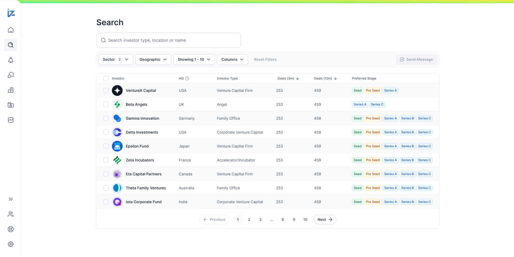Tick the Epsilon Fund row checkbox

pos(106,146)
